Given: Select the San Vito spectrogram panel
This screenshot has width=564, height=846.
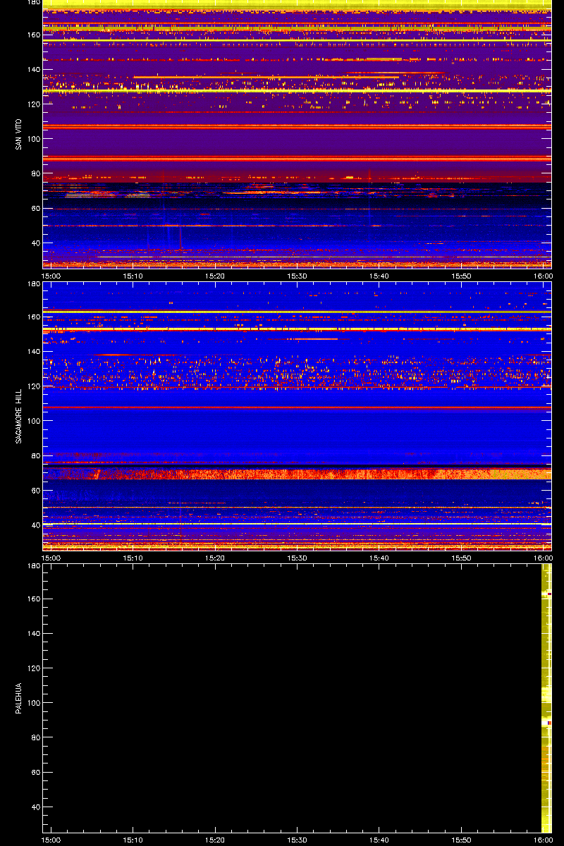Looking at the screenshot, I should tap(297, 134).
